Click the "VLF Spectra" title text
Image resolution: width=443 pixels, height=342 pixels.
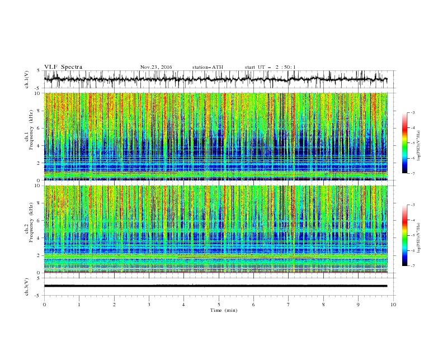[x=63, y=67]
